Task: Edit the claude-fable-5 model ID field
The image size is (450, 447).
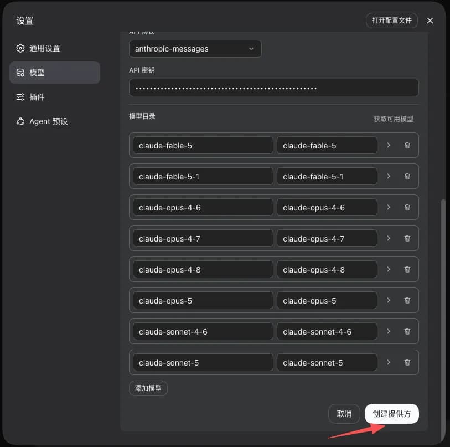Action: click(x=203, y=145)
